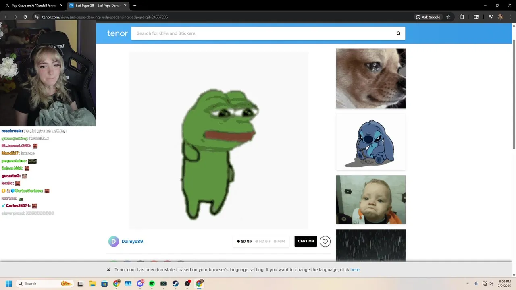The width and height of the screenshot is (516, 290).
Task: Click the 'here' language link
Action: (x=355, y=270)
